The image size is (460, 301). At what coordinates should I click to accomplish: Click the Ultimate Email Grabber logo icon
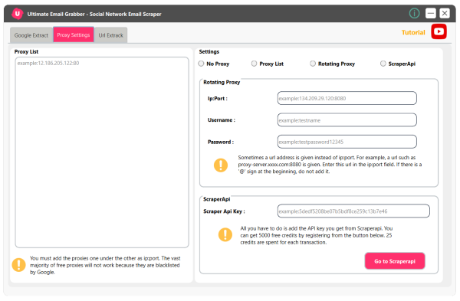(18, 14)
